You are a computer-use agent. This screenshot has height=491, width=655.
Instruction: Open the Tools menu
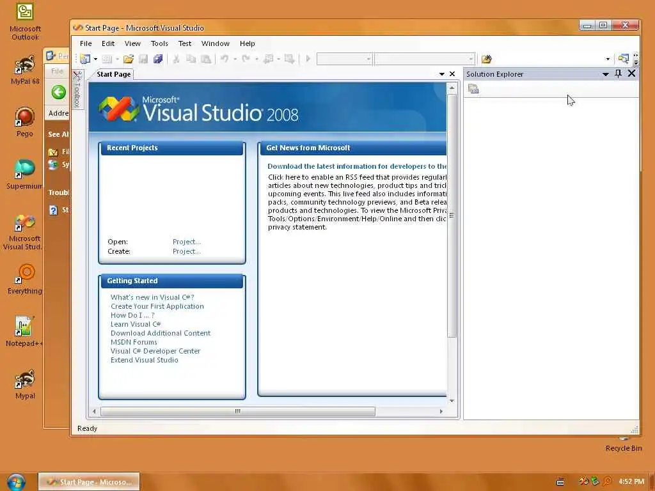[x=159, y=43]
